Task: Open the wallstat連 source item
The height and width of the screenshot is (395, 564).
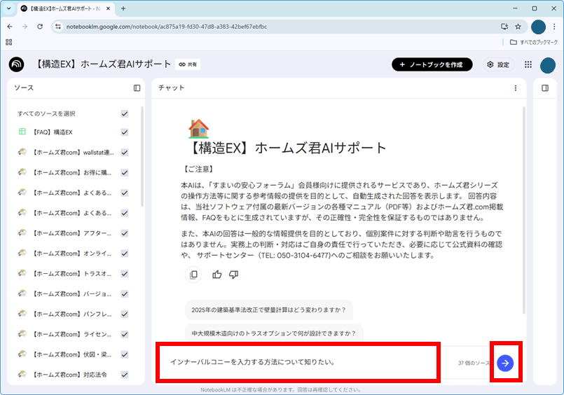Action: [73, 153]
